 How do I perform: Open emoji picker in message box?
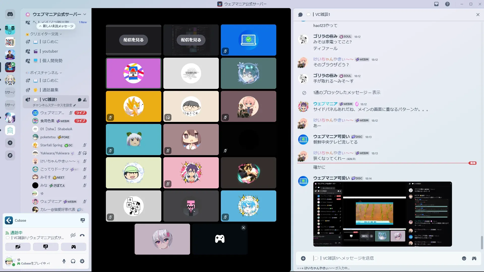pyautogui.click(x=464, y=258)
